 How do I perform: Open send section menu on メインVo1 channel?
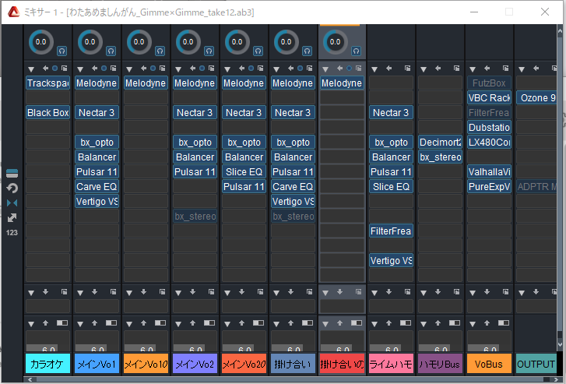pyautogui.click(x=80, y=324)
